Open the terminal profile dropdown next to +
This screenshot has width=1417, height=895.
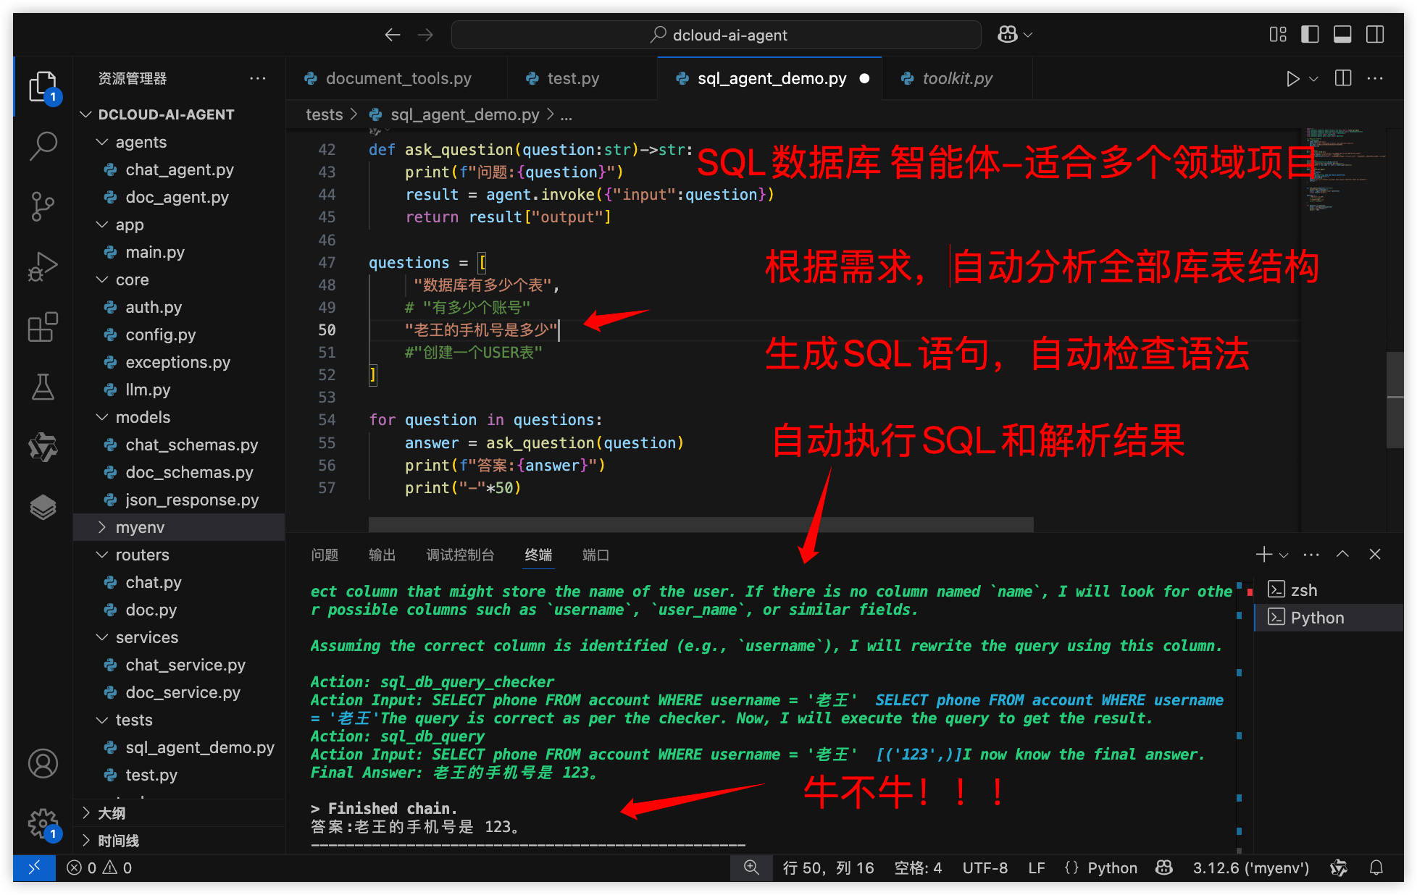pos(1283,555)
